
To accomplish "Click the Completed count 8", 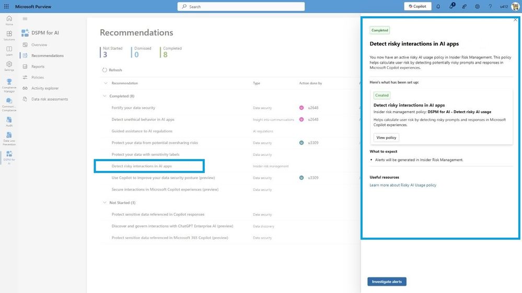I will tap(165, 54).
